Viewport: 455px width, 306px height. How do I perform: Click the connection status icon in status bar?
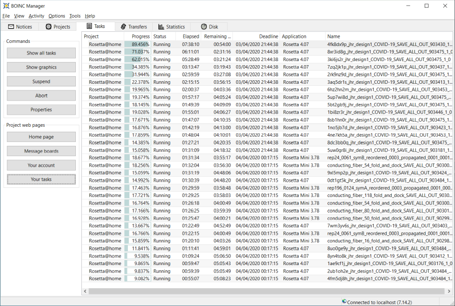tap(344, 301)
